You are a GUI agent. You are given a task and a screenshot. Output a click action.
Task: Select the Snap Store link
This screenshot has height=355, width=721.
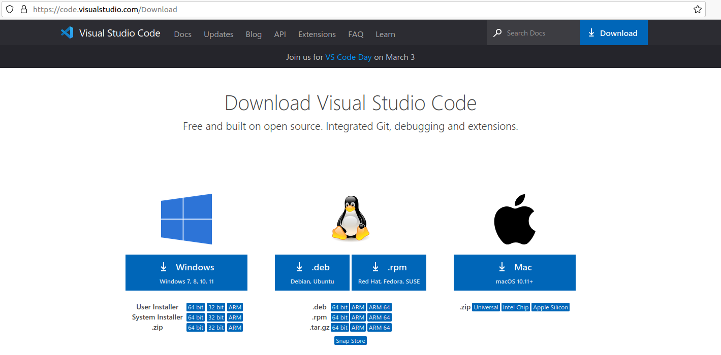pos(350,341)
